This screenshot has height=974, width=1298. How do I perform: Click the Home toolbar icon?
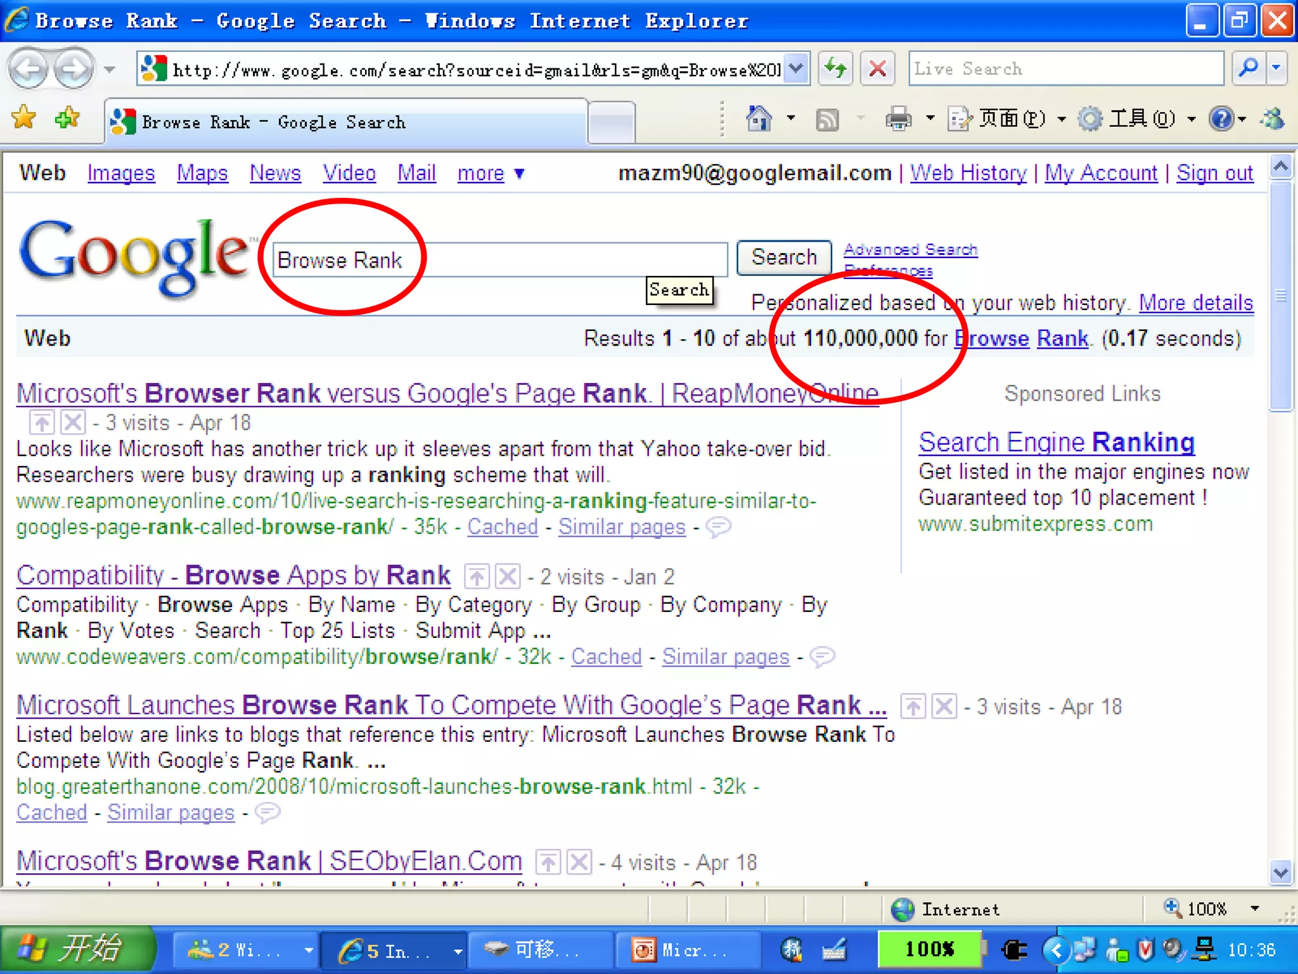tap(759, 119)
